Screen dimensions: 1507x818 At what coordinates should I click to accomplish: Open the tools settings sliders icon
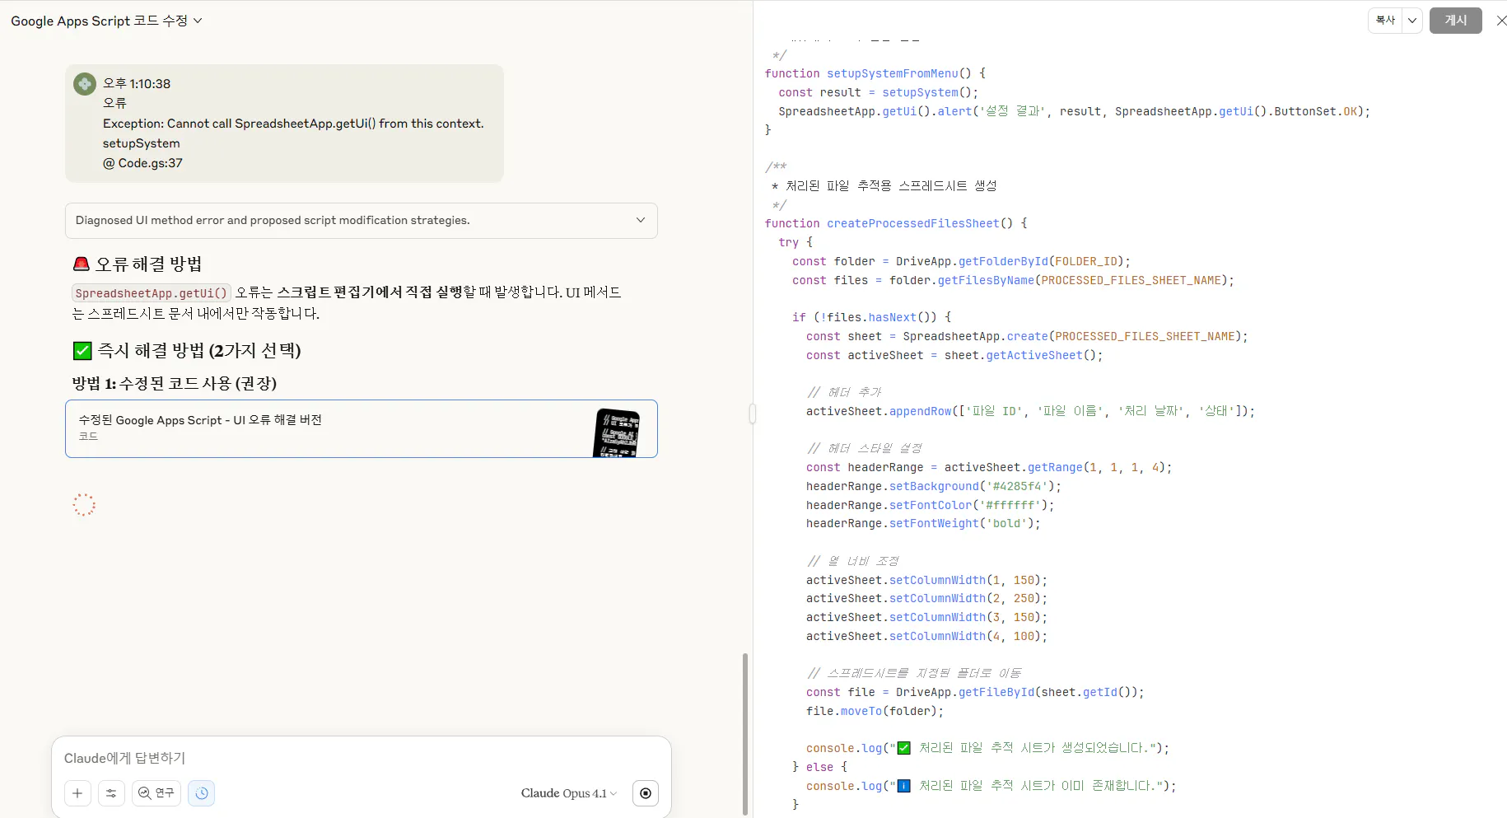click(111, 793)
